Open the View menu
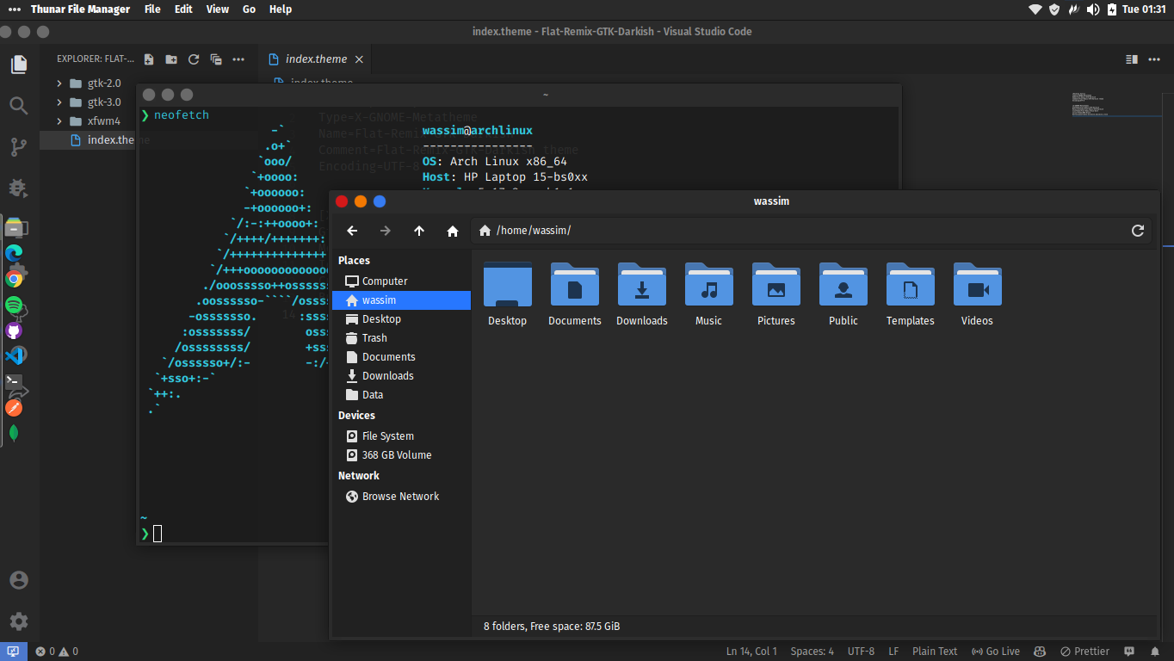1174x661 pixels. click(x=218, y=9)
